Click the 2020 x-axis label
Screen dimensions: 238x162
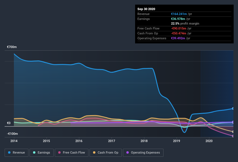(x=209, y=141)
